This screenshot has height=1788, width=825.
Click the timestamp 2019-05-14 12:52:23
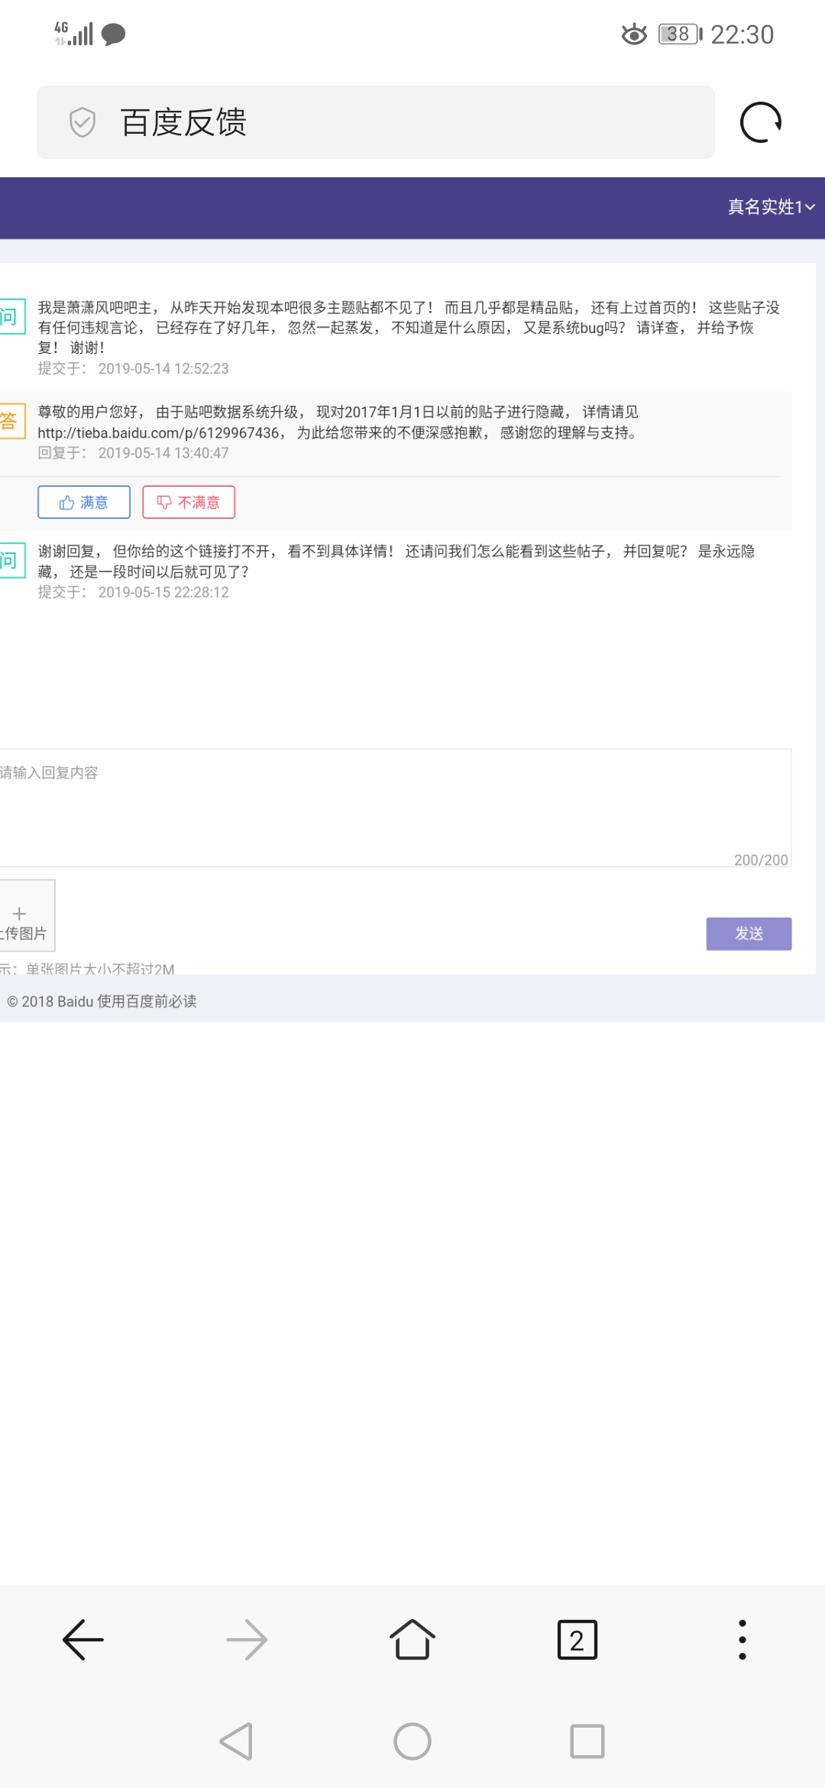pos(163,368)
